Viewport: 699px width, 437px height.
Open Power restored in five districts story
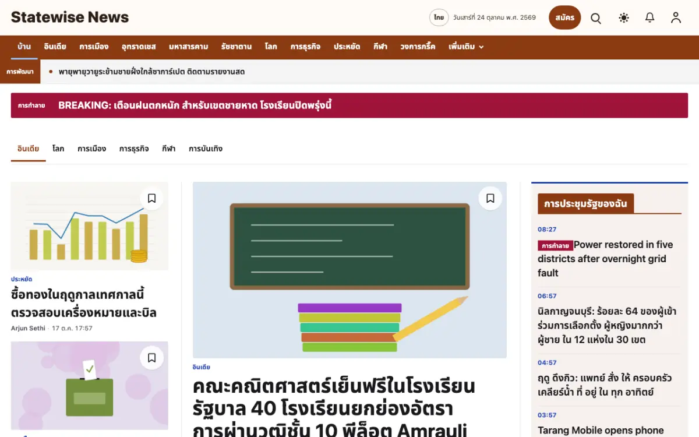click(606, 259)
